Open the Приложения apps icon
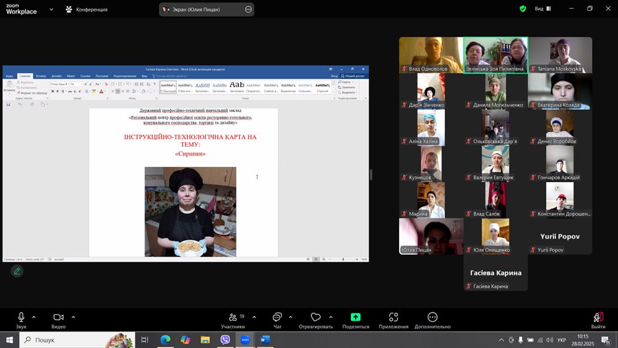This screenshot has width=618, height=348. [393, 318]
